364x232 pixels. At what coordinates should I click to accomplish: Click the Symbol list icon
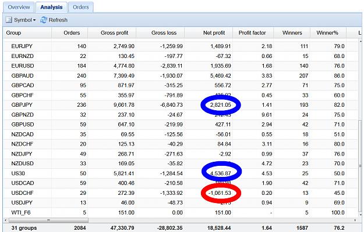[9, 20]
